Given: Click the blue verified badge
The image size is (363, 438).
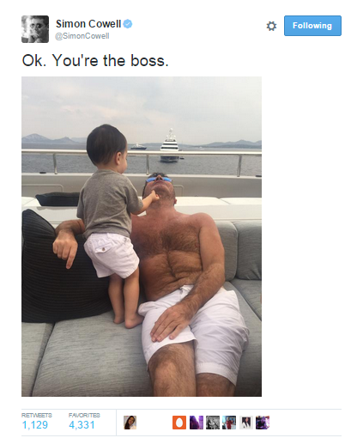Looking at the screenshot, I should tap(128, 24).
